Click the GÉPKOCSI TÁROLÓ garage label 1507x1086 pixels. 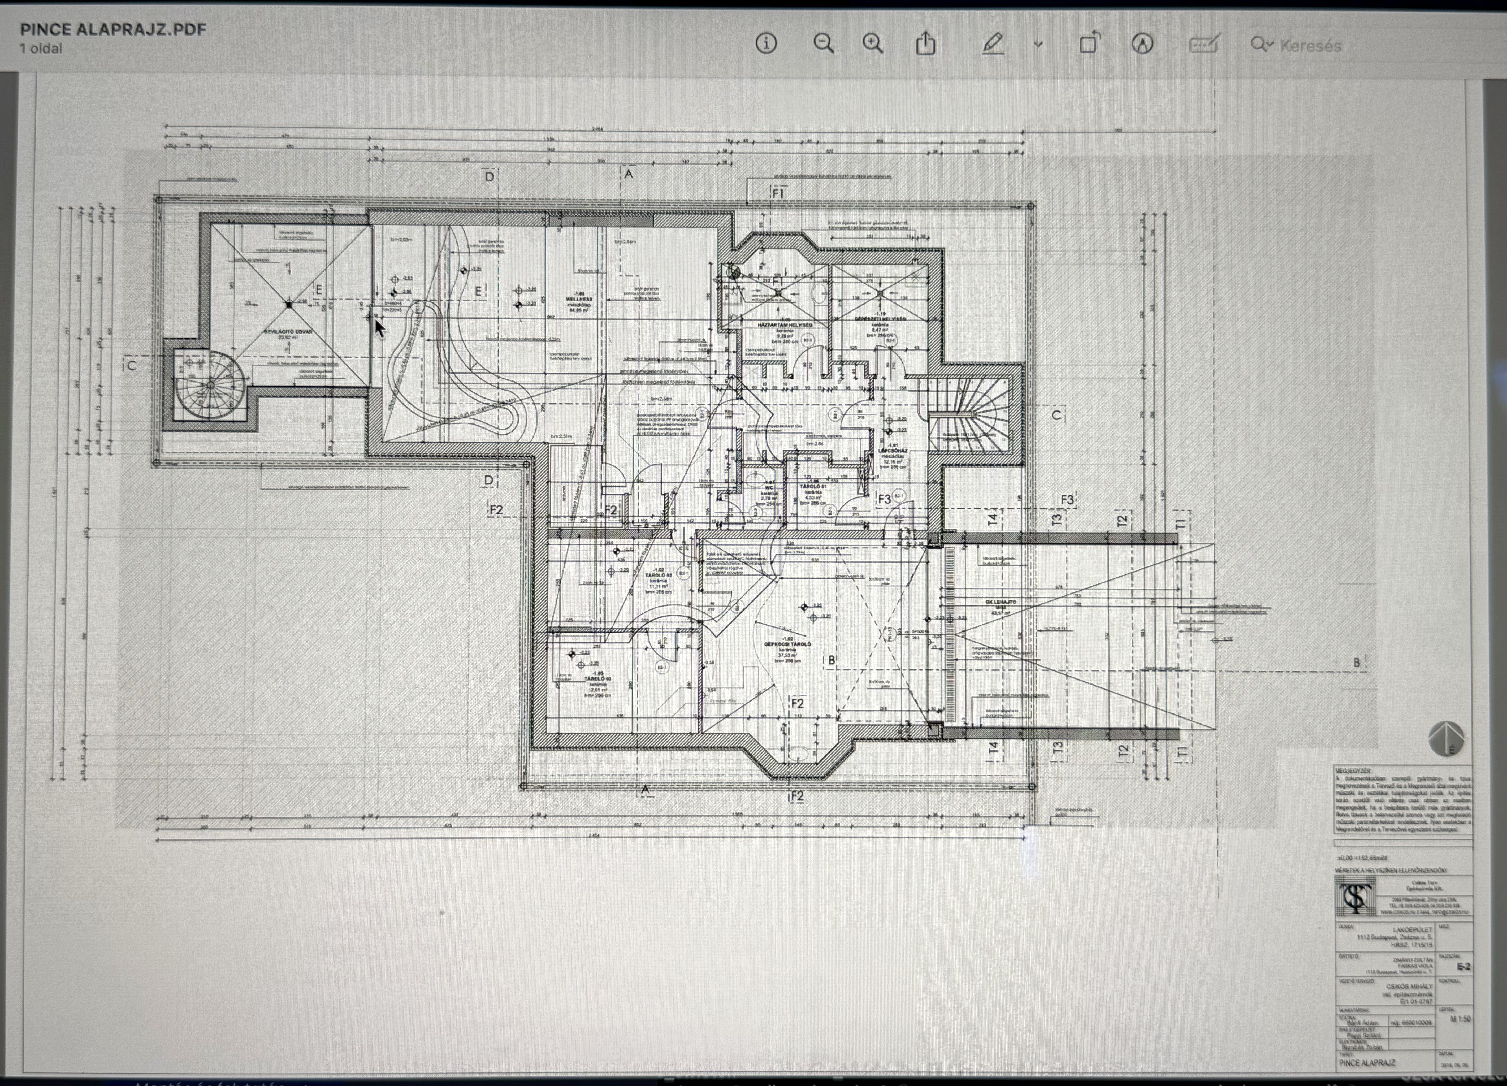787,644
